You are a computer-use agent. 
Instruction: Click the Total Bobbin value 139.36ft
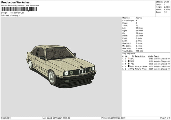click(140, 51)
